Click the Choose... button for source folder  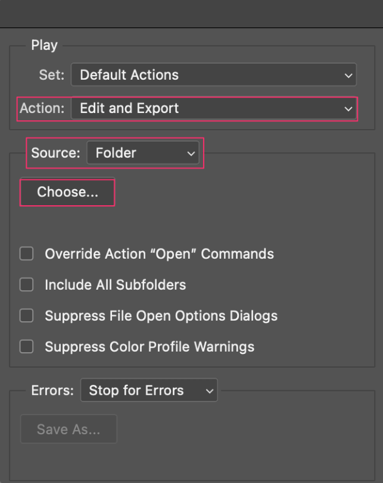[67, 192]
